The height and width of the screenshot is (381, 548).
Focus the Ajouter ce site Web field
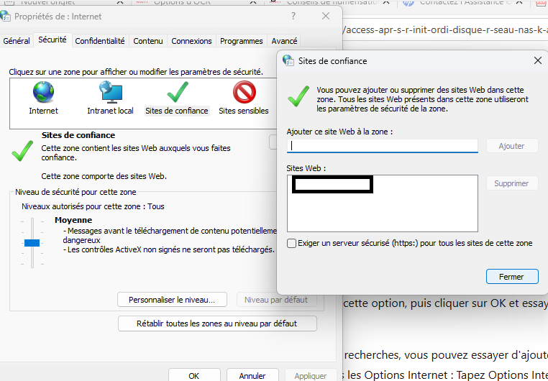click(383, 146)
